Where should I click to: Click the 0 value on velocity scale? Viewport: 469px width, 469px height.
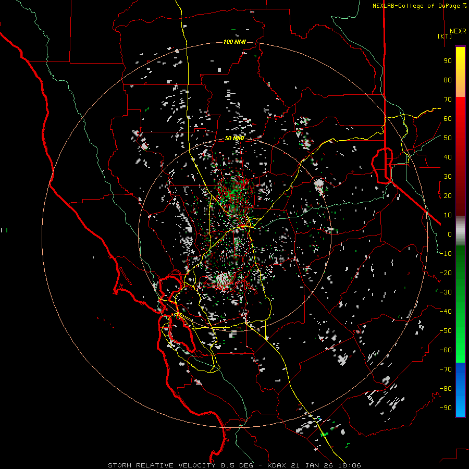click(x=450, y=234)
